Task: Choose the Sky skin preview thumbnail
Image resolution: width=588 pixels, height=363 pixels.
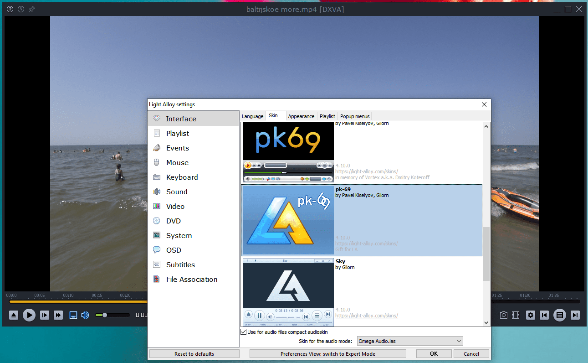Action: point(288,292)
